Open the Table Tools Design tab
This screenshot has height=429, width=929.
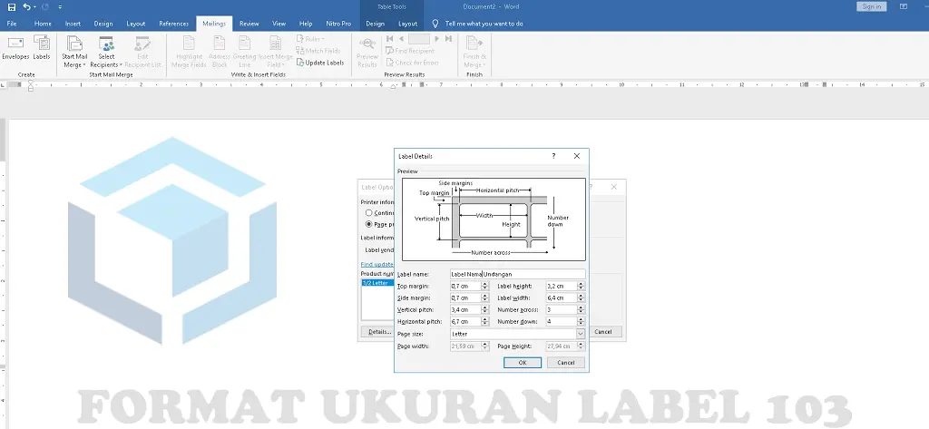pyautogui.click(x=375, y=24)
